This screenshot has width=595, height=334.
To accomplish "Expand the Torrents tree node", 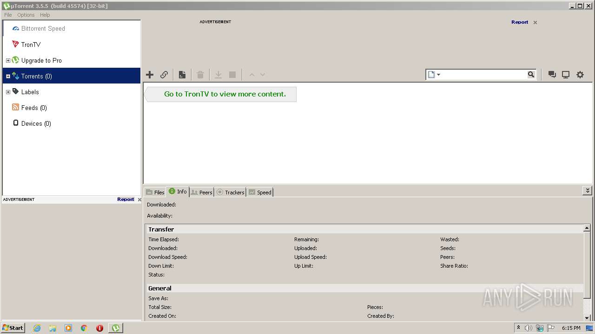I will click(8, 76).
